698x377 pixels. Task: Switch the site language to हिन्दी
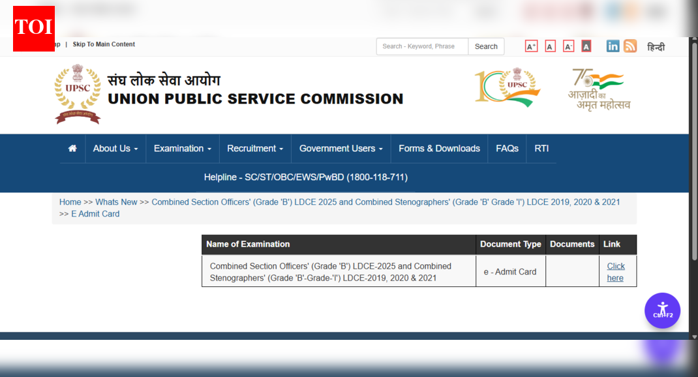[656, 46]
